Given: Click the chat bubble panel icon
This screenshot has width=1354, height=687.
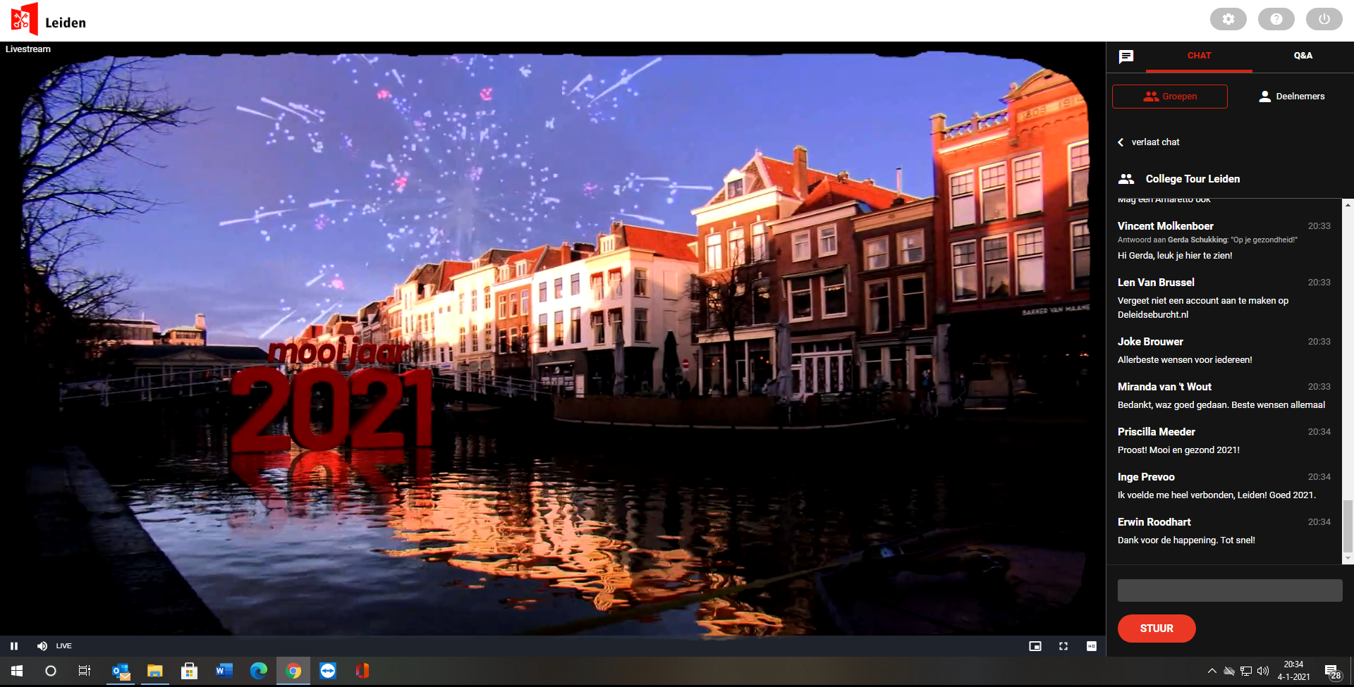Looking at the screenshot, I should (1126, 56).
